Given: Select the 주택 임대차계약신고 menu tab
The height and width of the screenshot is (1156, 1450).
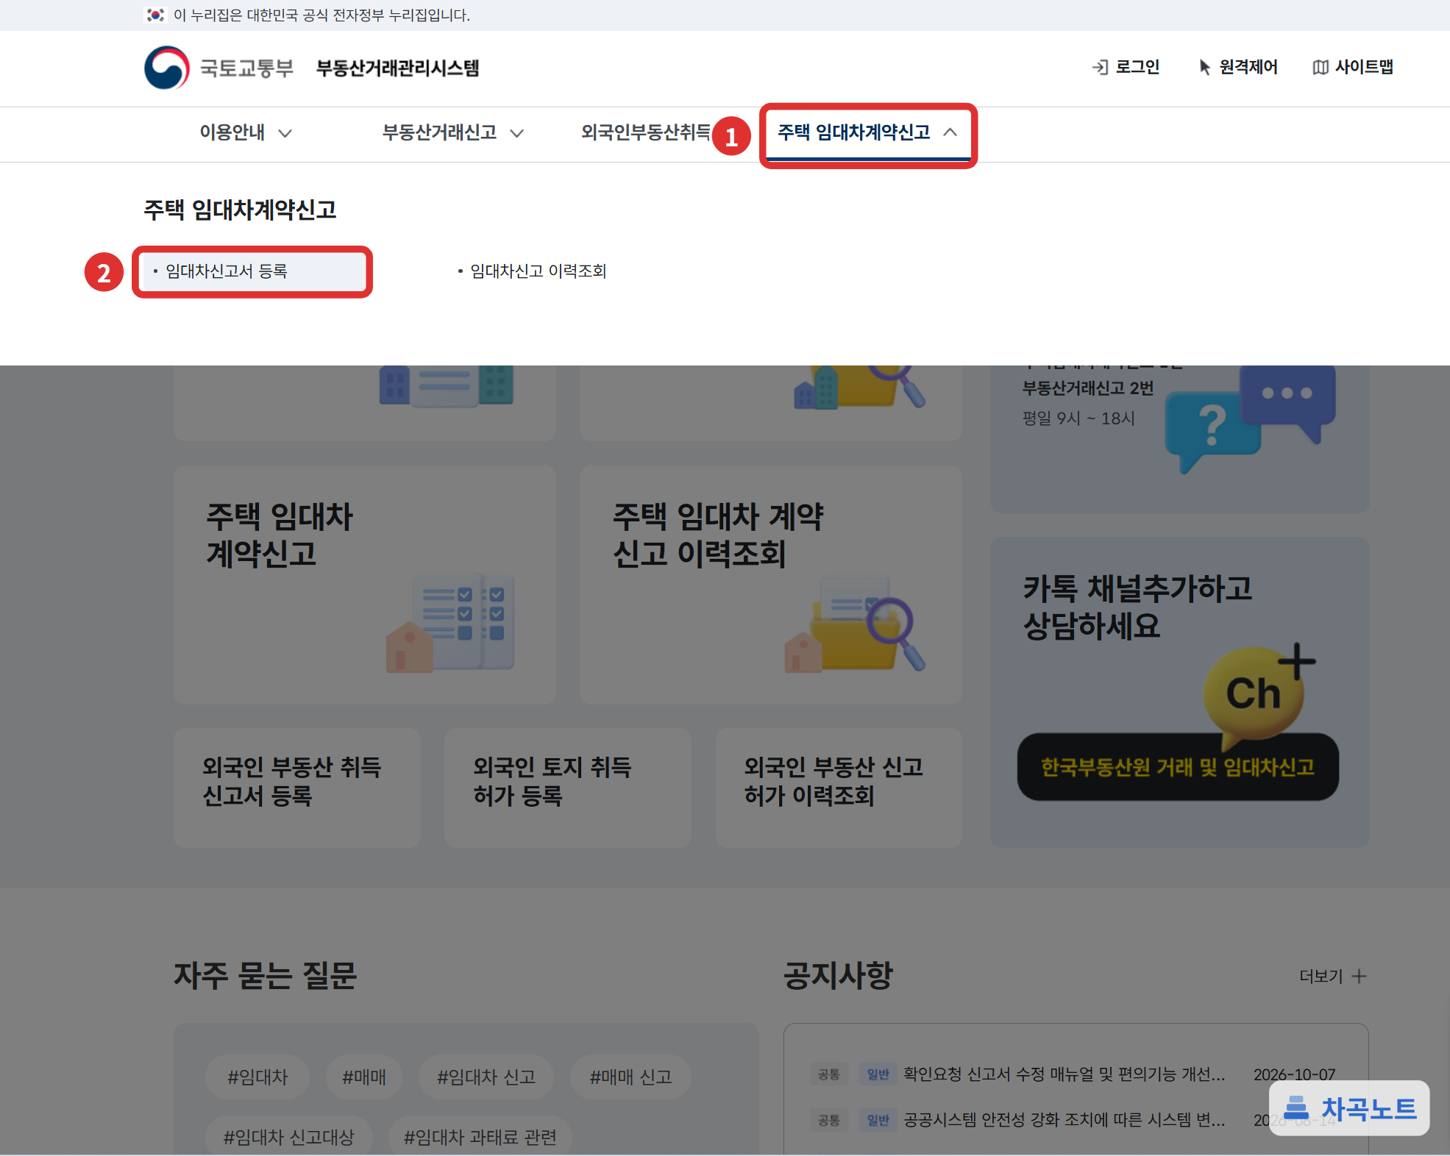Looking at the screenshot, I should (x=868, y=132).
